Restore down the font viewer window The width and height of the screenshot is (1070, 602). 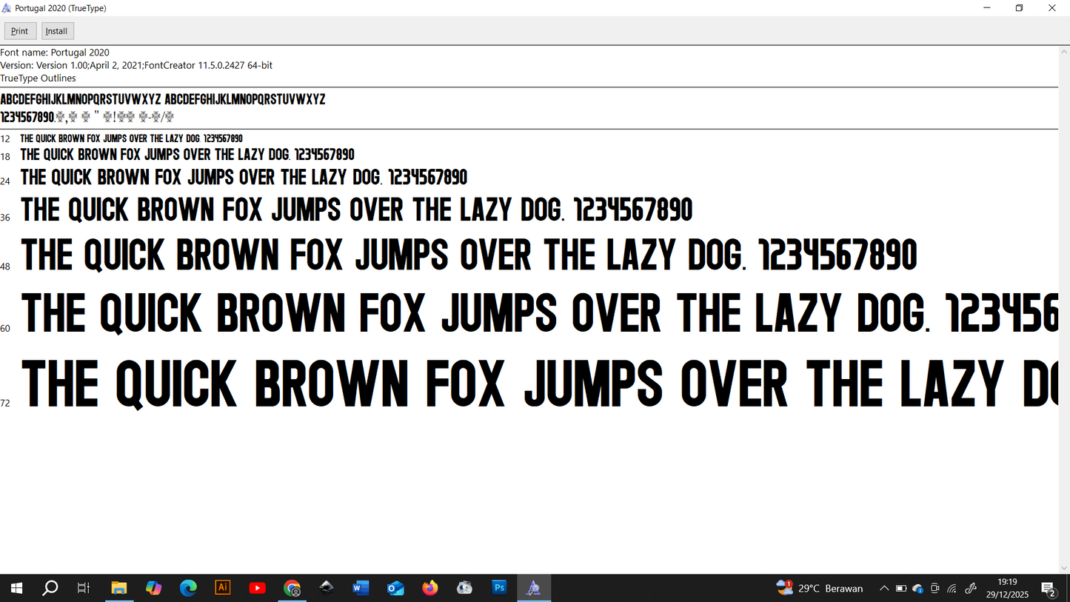(x=1020, y=8)
